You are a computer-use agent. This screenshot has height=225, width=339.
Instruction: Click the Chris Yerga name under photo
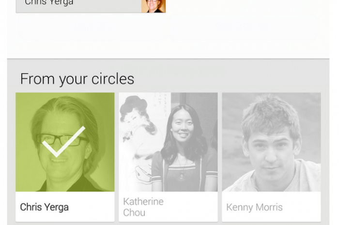(x=45, y=207)
